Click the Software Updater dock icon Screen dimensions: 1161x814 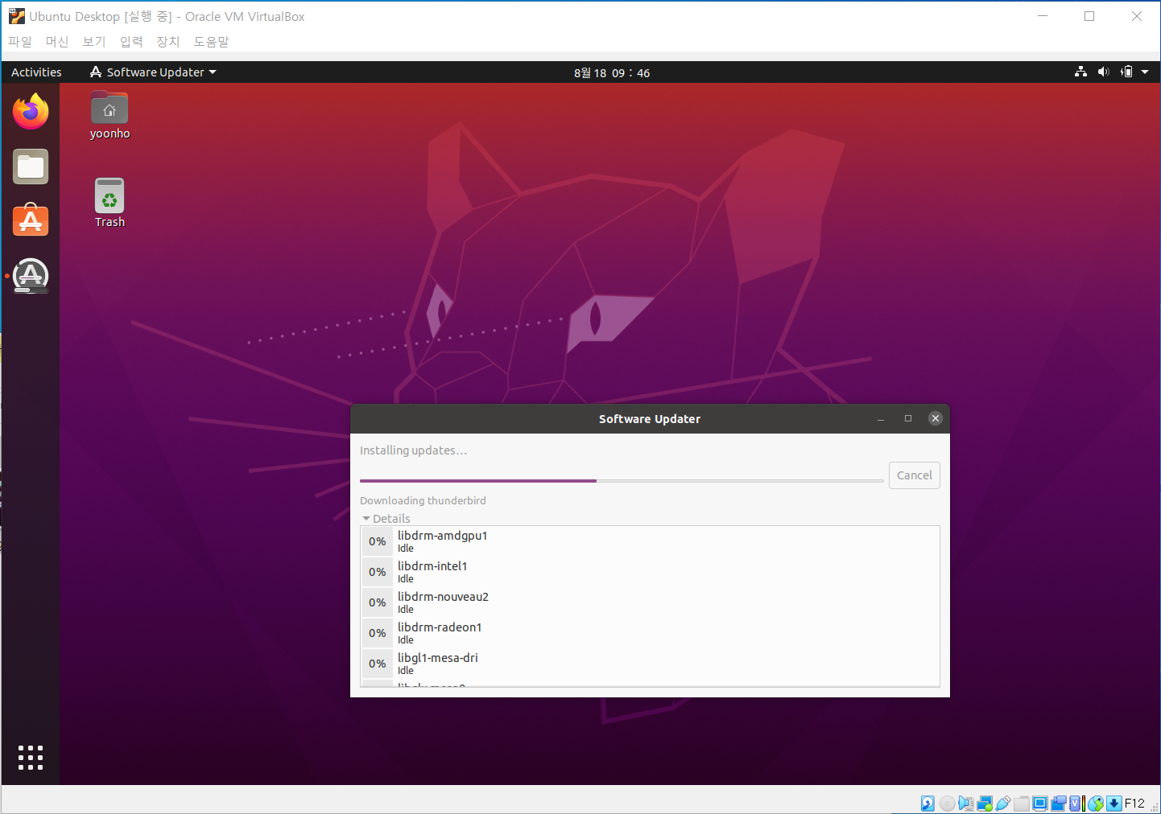(31, 276)
